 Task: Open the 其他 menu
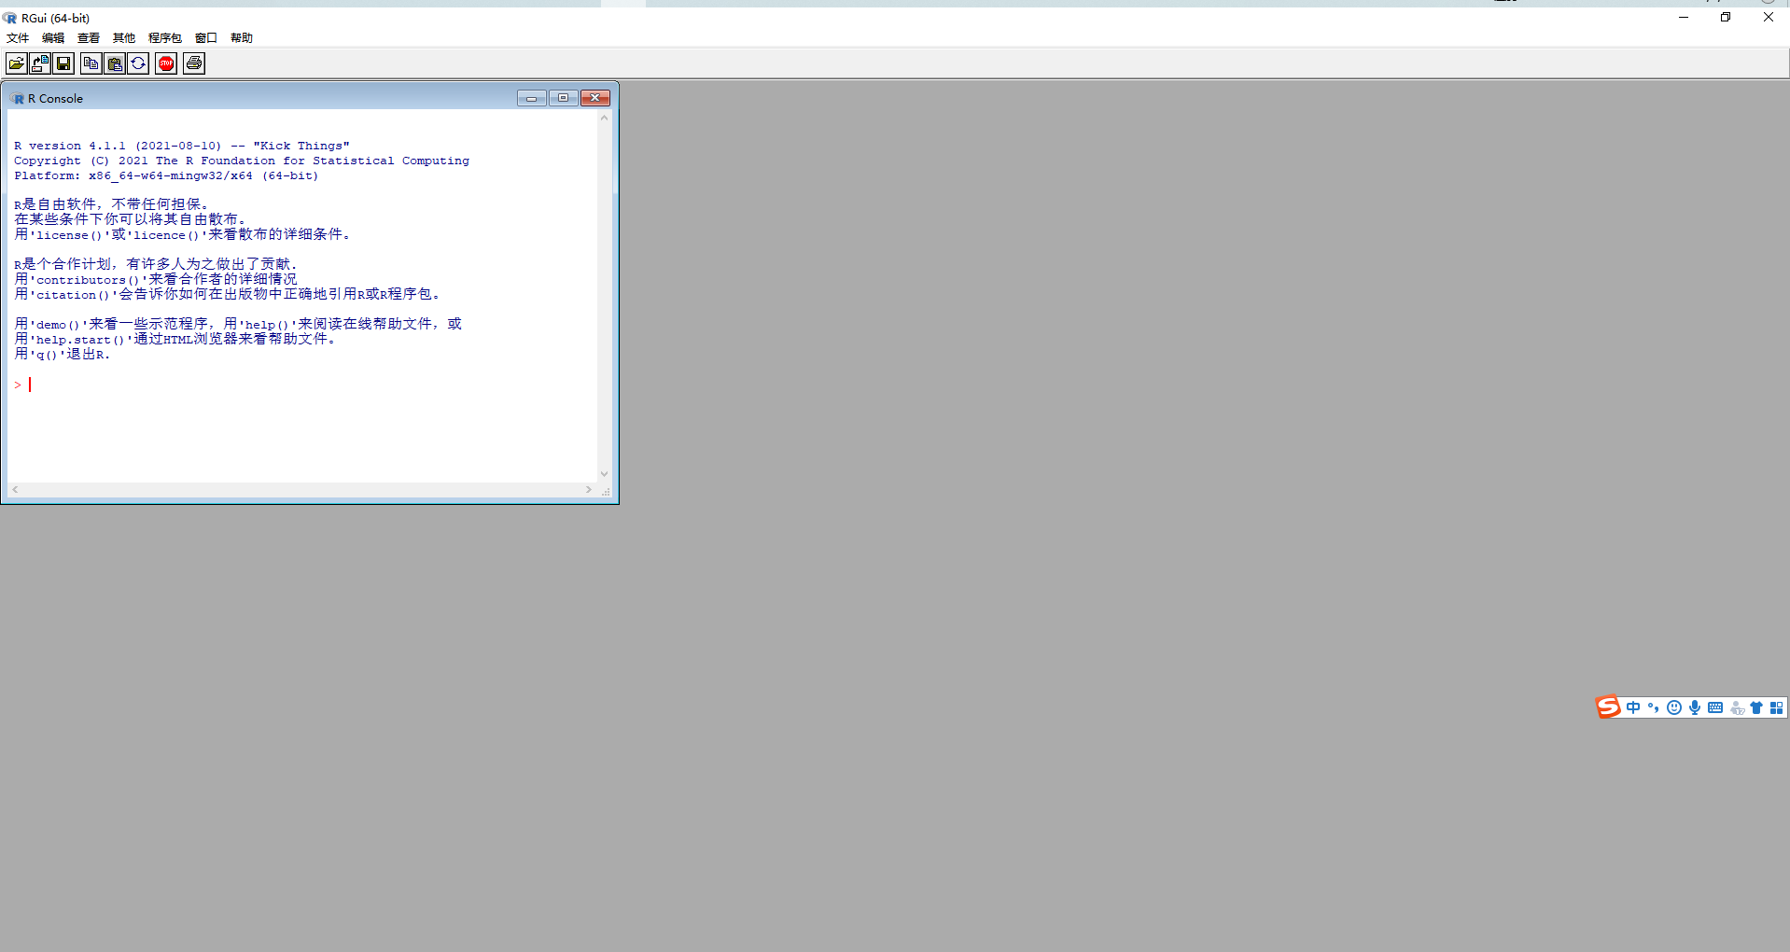124,38
